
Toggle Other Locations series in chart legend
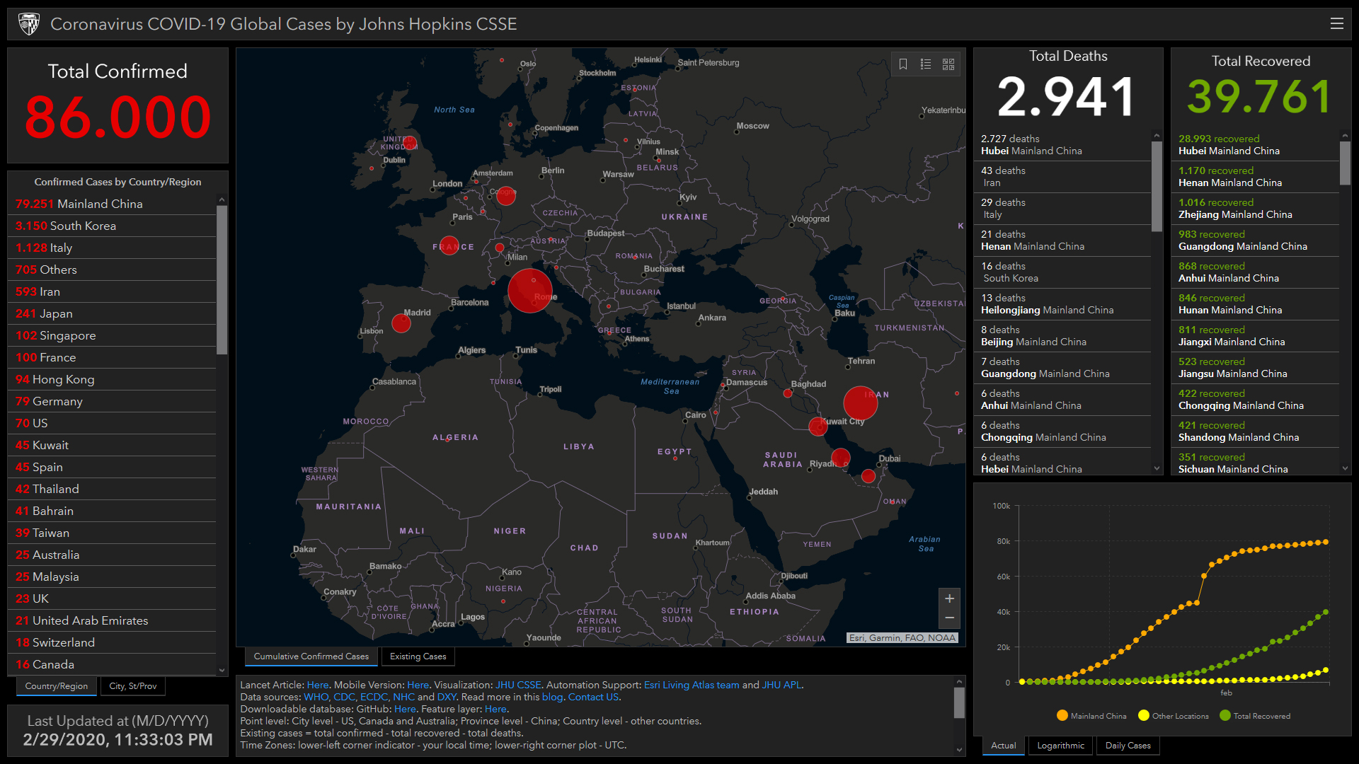(1173, 716)
